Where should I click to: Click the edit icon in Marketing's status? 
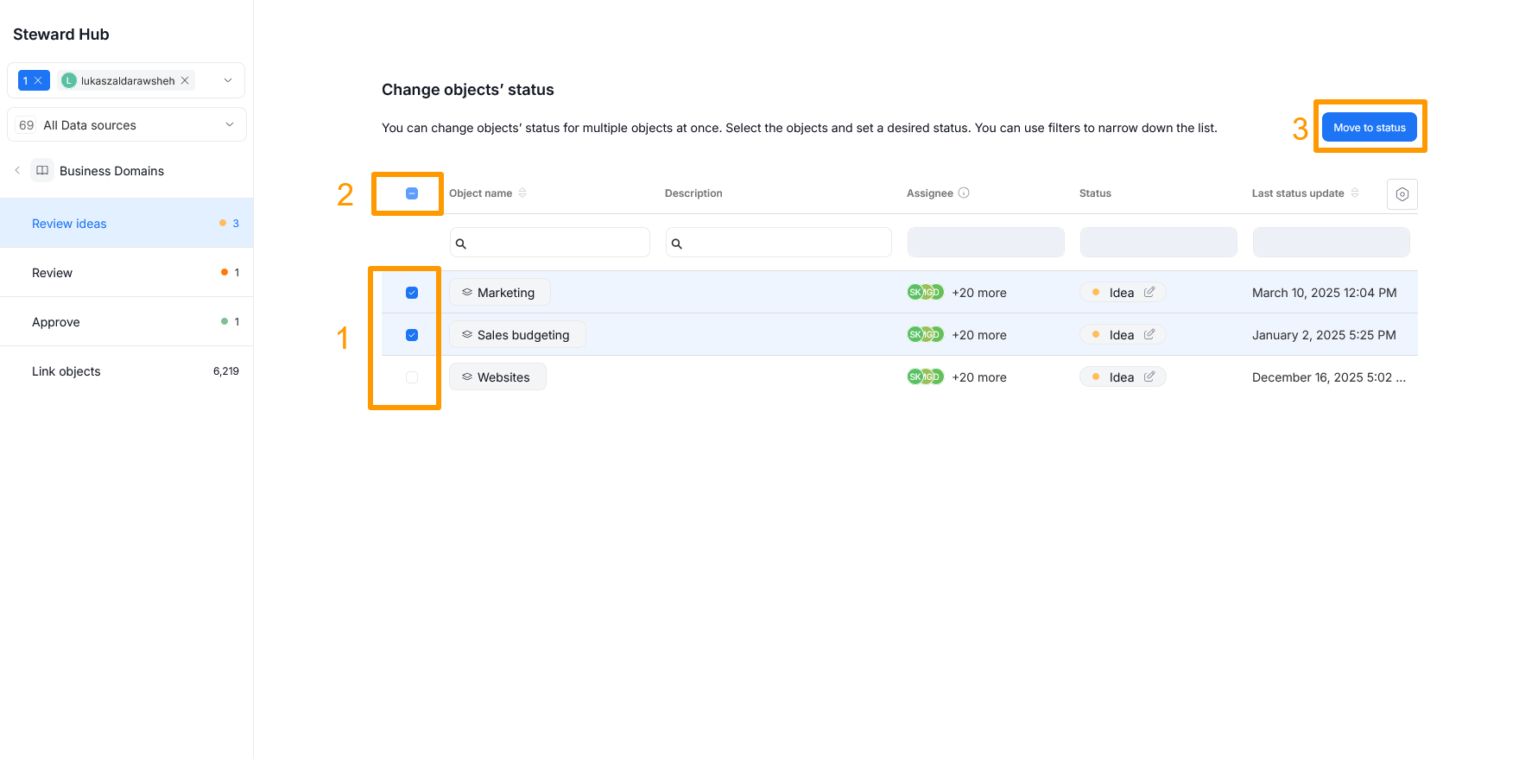1149,292
